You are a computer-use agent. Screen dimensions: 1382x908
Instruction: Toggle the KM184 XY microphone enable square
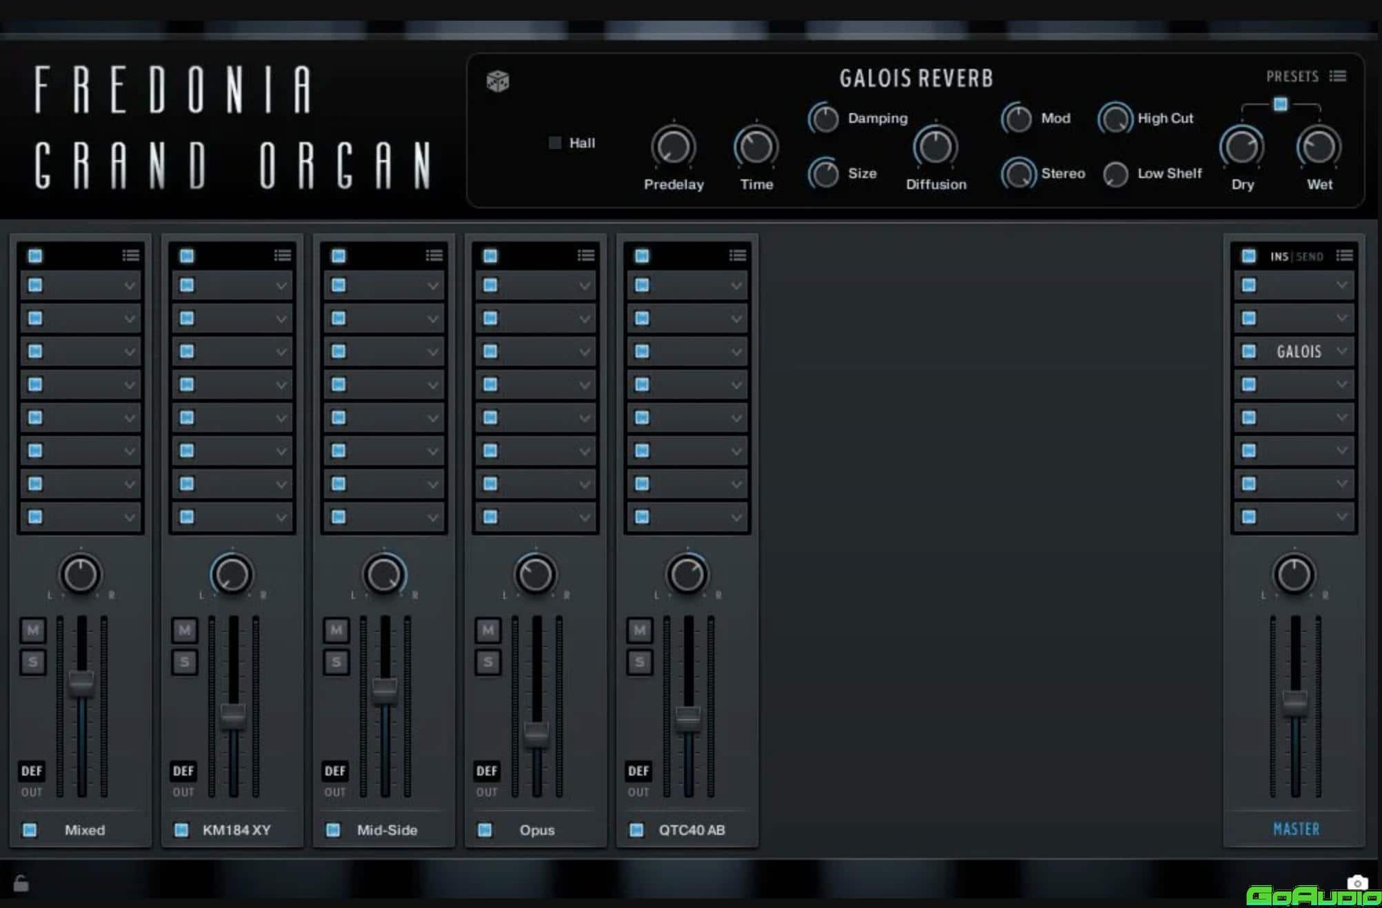click(x=181, y=829)
